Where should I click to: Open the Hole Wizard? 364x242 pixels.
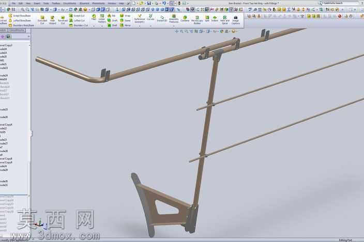click(52, 20)
